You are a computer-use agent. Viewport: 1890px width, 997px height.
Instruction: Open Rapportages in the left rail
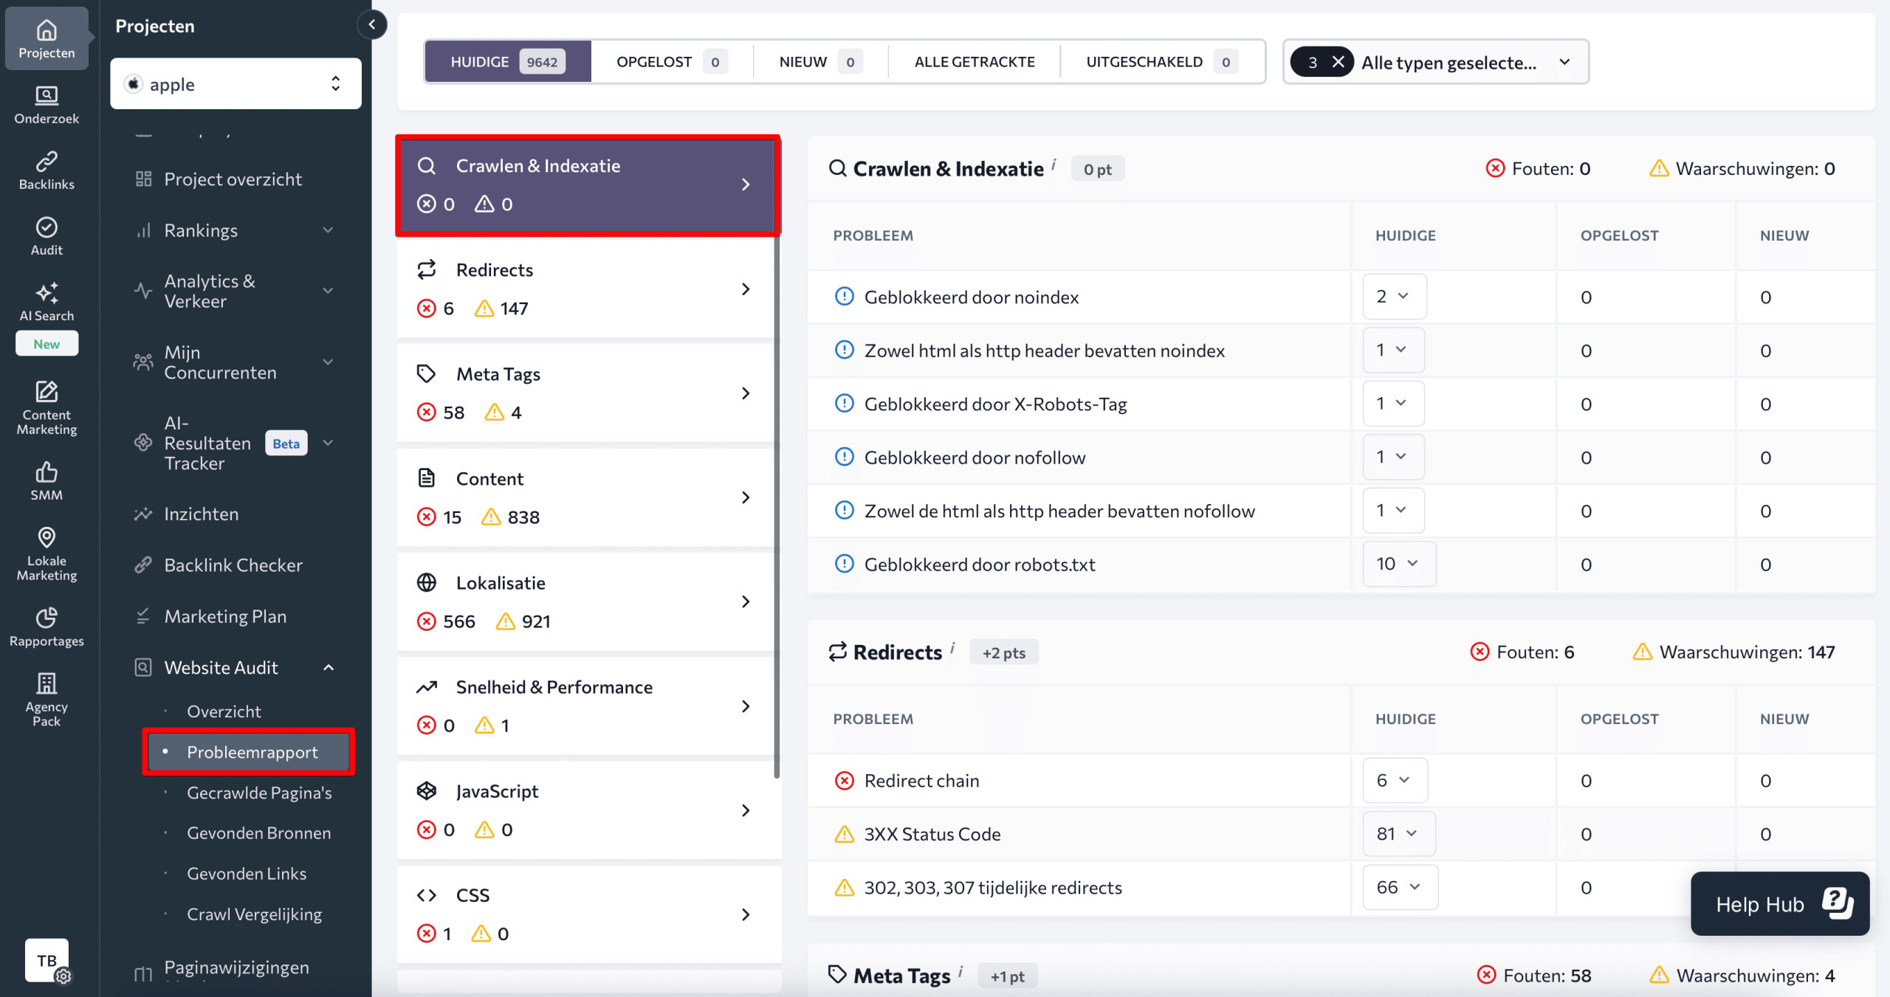47,627
